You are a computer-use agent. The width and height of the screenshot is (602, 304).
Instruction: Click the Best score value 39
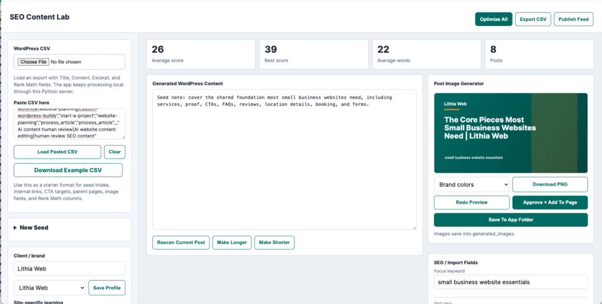[x=270, y=49]
